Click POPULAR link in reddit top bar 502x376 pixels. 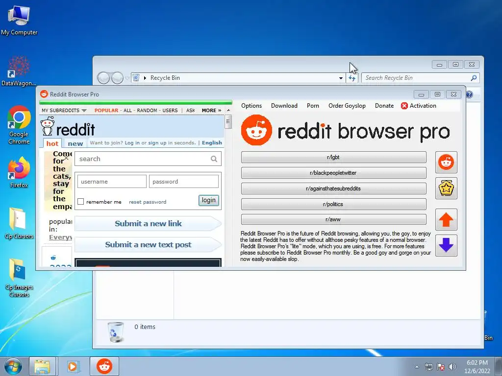pyautogui.click(x=106, y=110)
